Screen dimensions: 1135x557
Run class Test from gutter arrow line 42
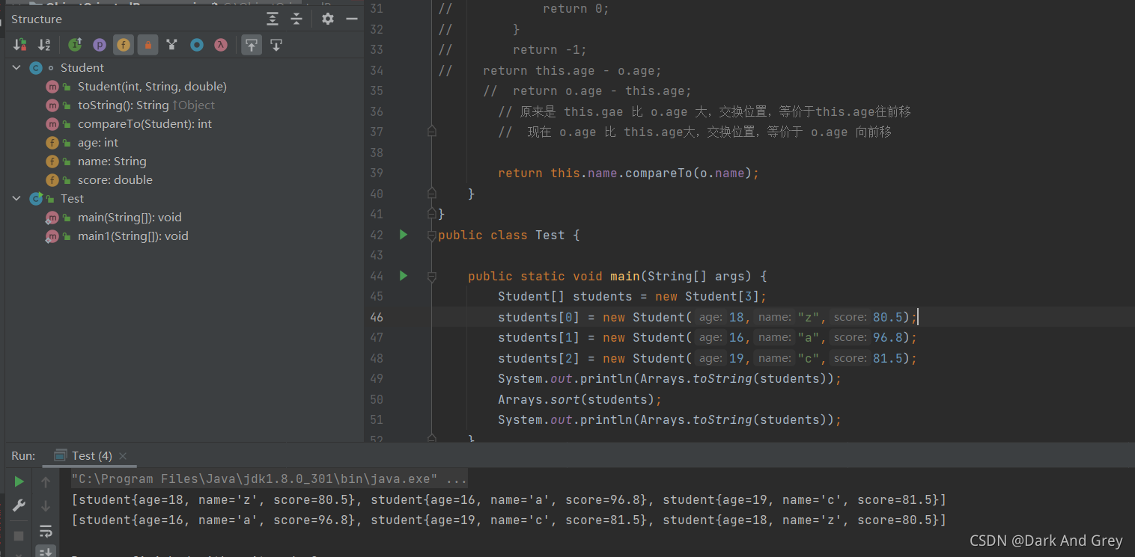[404, 235]
